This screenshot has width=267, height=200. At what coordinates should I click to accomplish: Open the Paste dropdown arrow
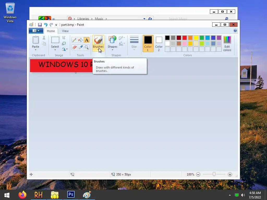[x=35, y=50]
